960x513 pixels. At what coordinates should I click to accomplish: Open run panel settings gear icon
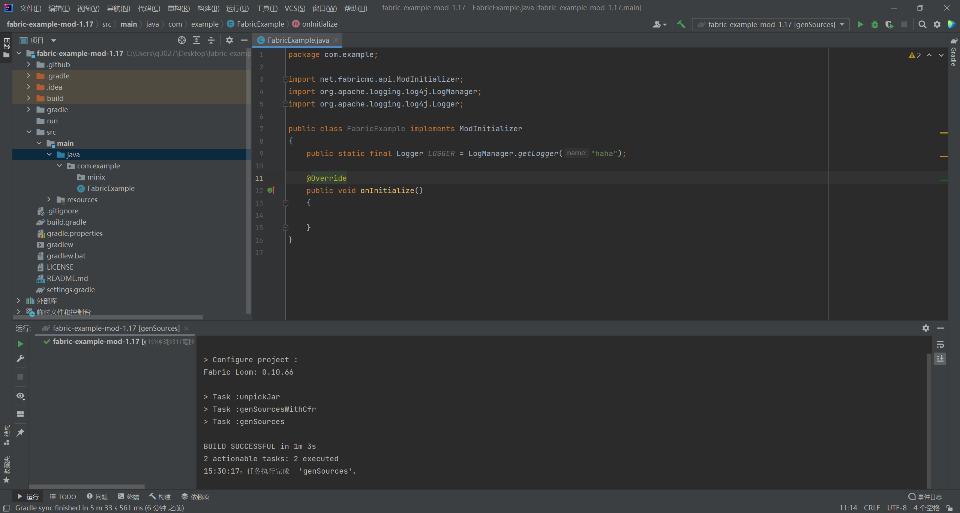(925, 328)
